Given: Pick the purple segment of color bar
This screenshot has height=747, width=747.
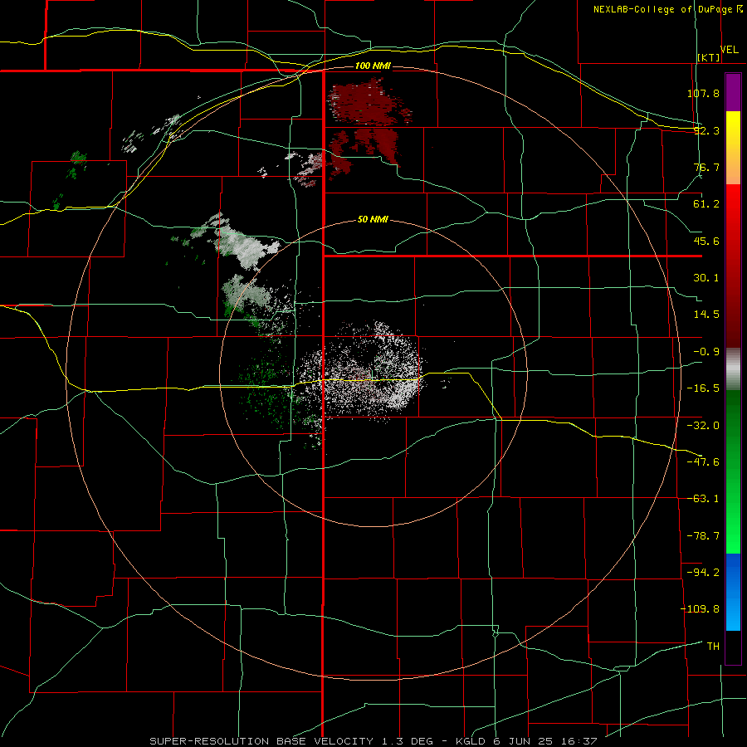Looking at the screenshot, I should click(x=733, y=92).
